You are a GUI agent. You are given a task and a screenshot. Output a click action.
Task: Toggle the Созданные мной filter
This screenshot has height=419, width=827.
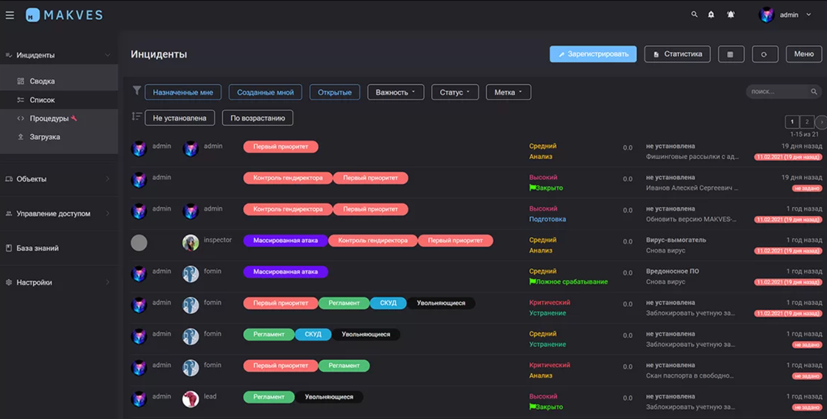click(265, 92)
